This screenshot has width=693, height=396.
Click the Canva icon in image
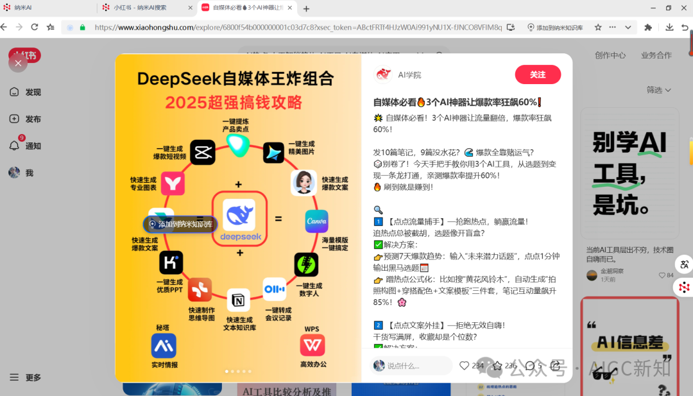pos(316,221)
